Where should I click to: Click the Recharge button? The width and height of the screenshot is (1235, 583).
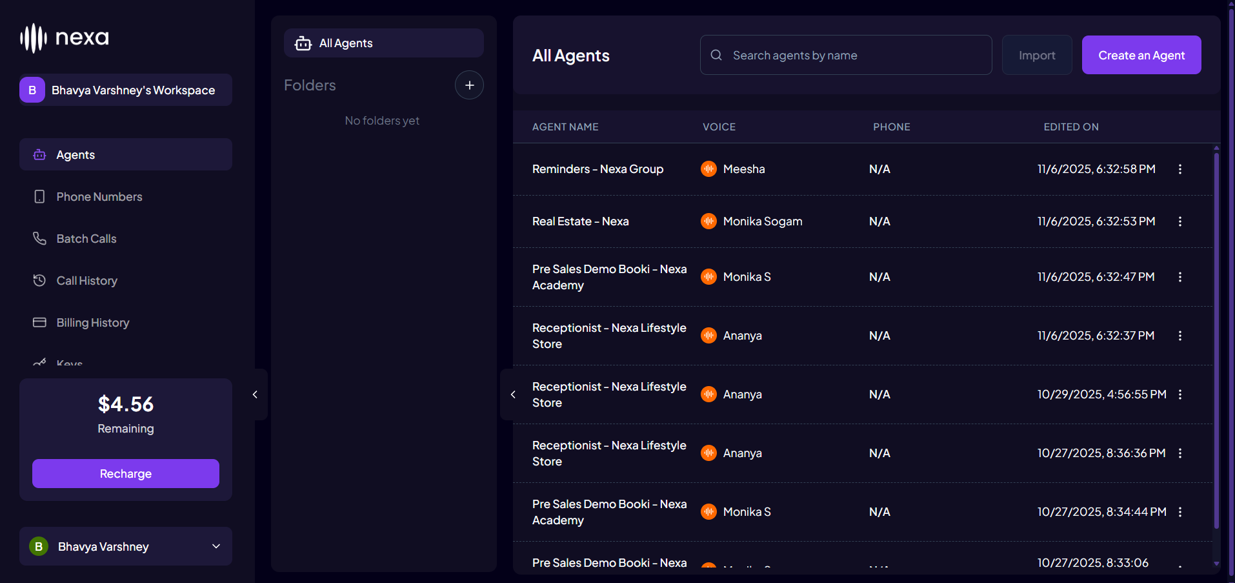126,473
